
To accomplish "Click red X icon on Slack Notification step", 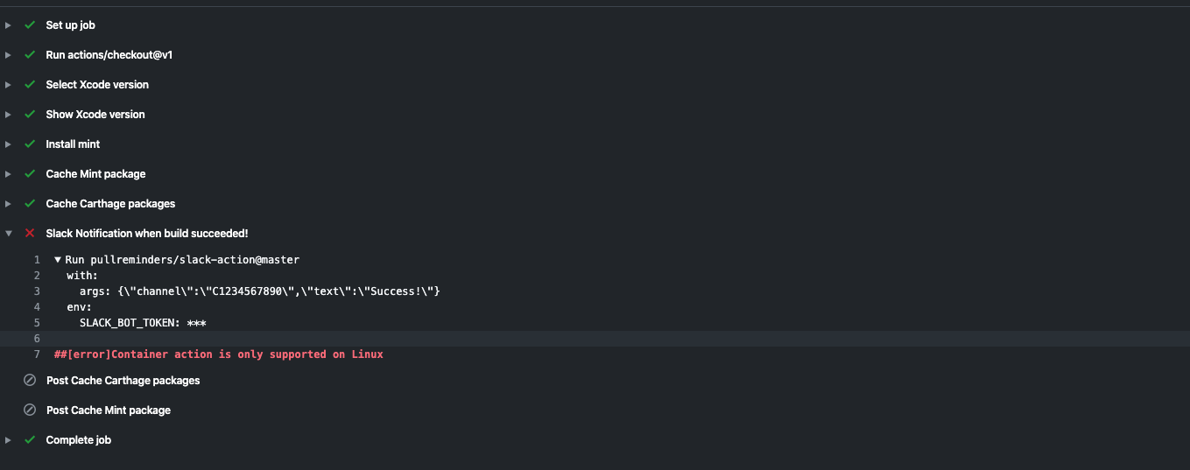I will (30, 234).
